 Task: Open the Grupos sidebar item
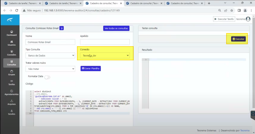pos(12,73)
